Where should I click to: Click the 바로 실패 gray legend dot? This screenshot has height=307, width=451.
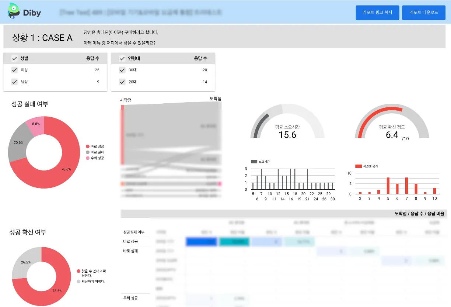(x=88, y=152)
